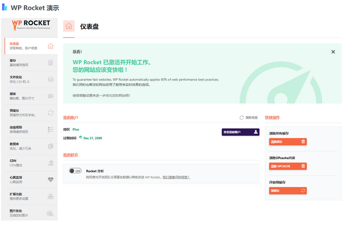Screen dimensions: 344x225
Task: Click the refresh icon in 预缓存 sidebar item
Action: click(51, 113)
